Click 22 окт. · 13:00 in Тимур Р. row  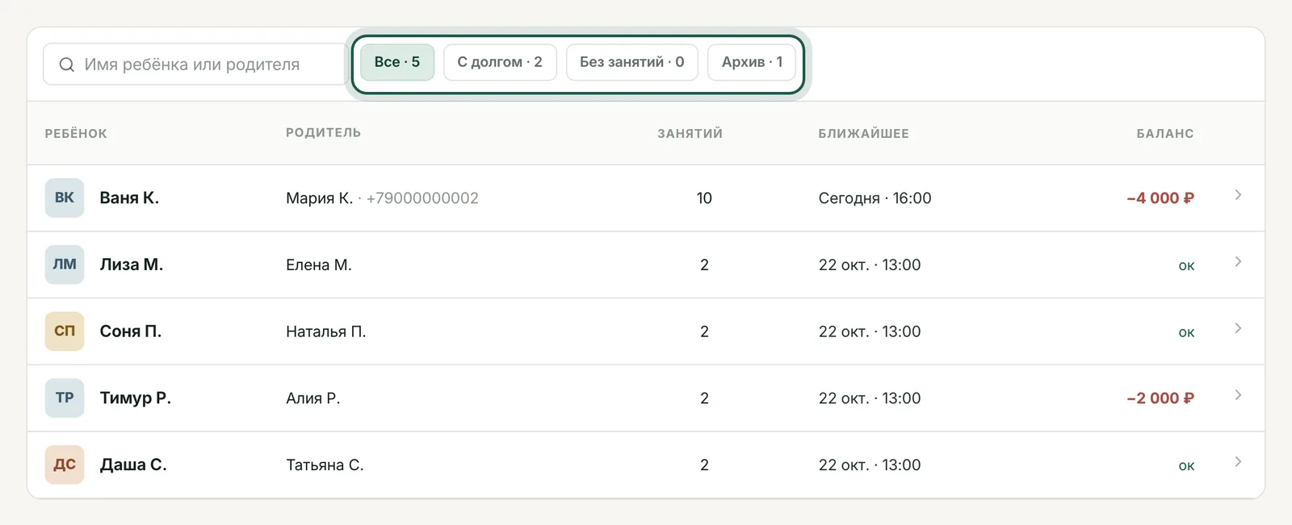(870, 398)
